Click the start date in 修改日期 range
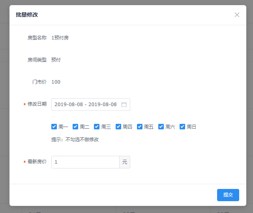253x213 pixels. [x=68, y=105]
